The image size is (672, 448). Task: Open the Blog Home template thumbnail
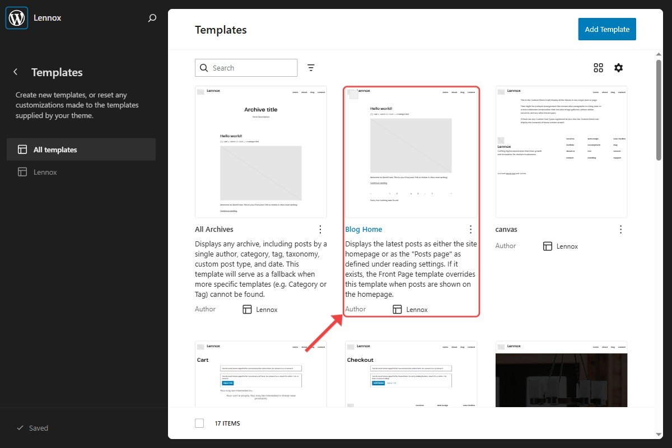[x=412, y=152]
